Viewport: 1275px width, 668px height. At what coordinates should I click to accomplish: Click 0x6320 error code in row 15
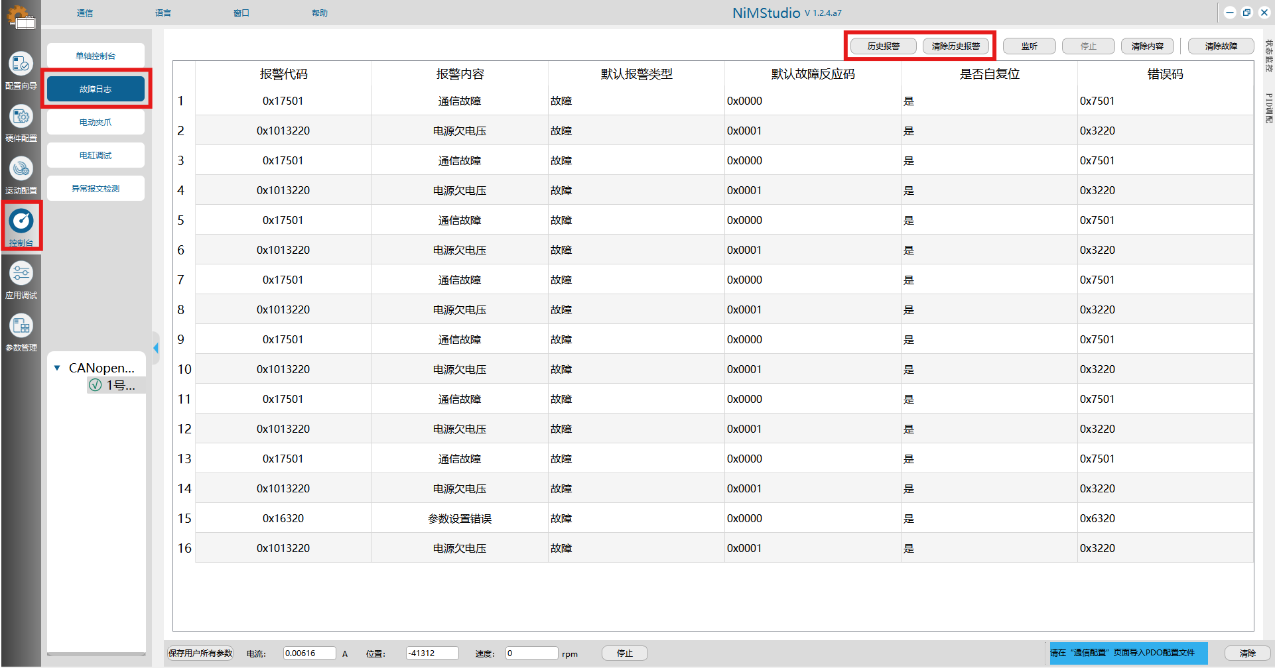(1166, 518)
